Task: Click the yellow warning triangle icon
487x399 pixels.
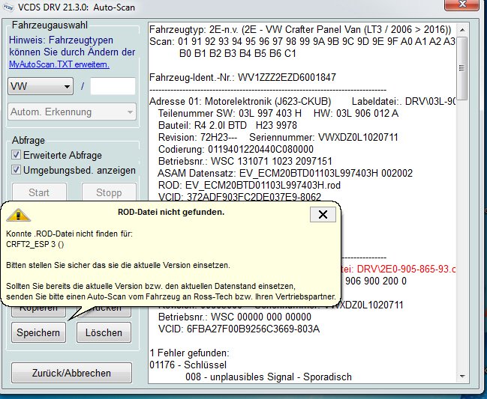Action: point(14,215)
